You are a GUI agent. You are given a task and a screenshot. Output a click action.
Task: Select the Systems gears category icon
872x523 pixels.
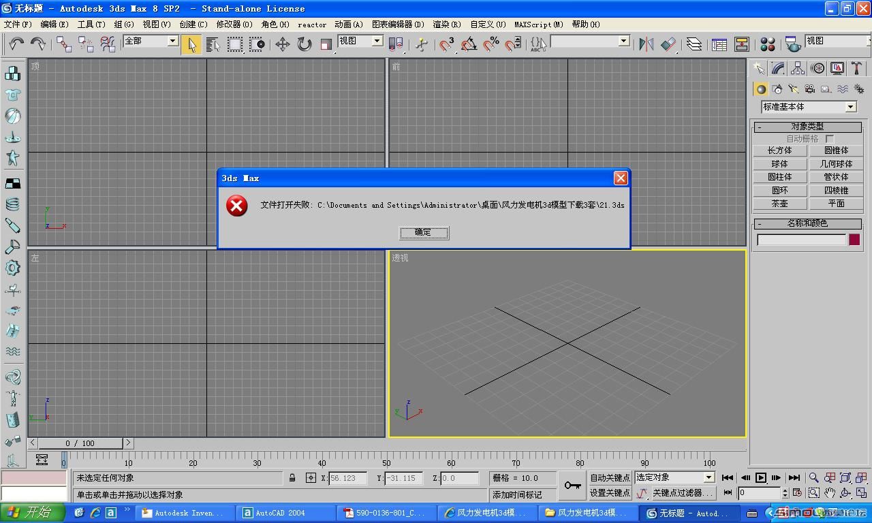[x=859, y=89]
